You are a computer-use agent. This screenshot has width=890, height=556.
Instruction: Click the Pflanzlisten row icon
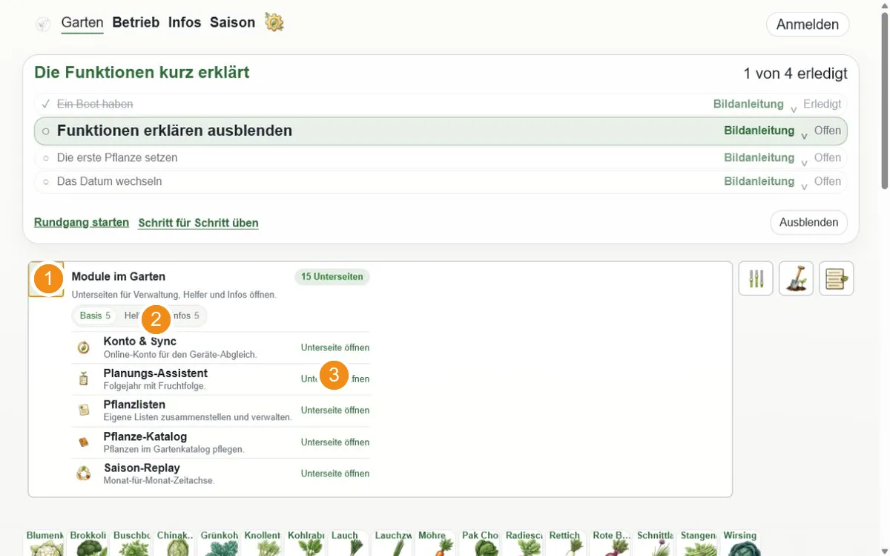coord(84,411)
